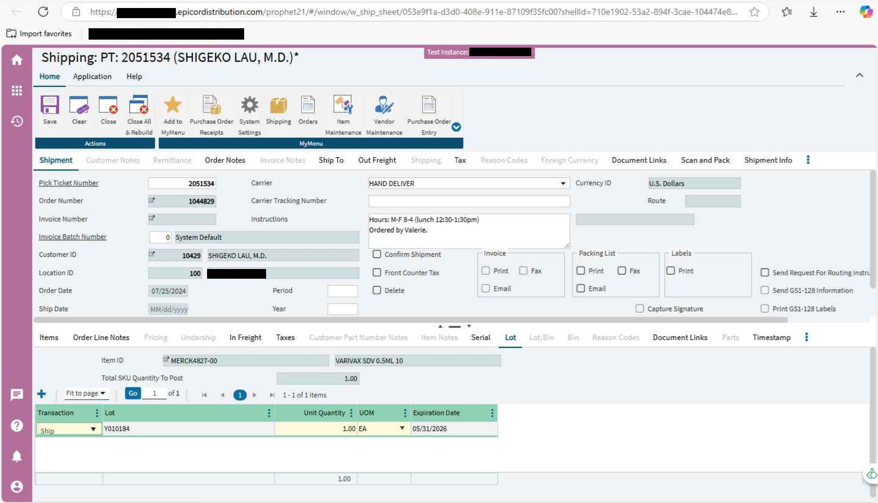Expand the Carrier HAND DELIVER dropdown

point(563,183)
